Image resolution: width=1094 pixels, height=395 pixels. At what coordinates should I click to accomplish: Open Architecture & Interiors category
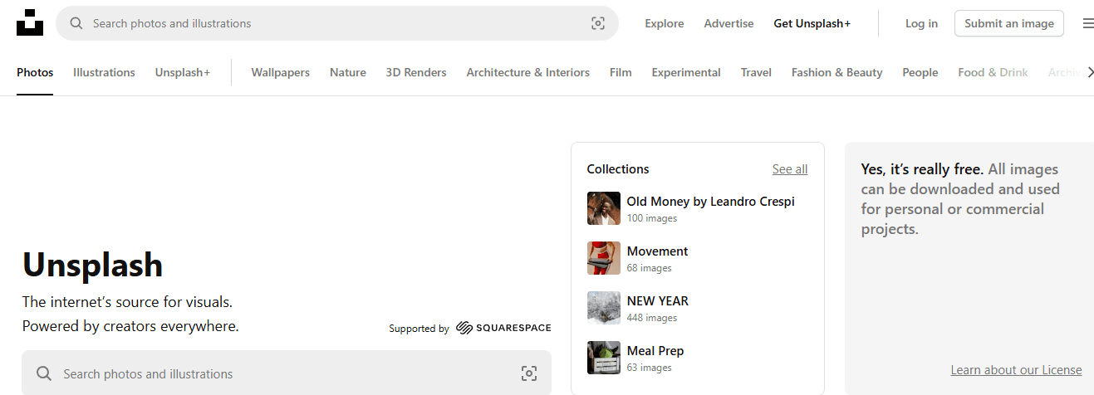[528, 72]
